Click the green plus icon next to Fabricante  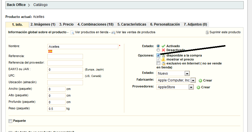200,81
